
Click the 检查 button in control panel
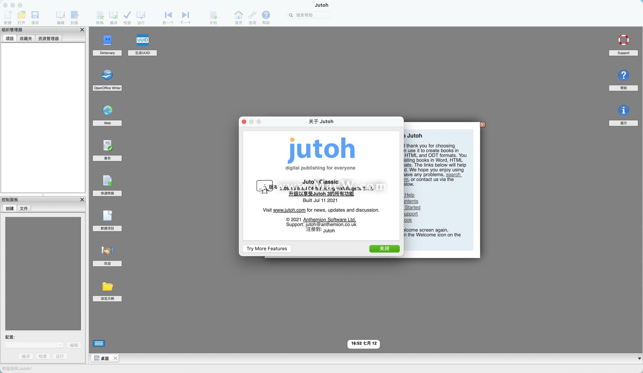(43, 356)
